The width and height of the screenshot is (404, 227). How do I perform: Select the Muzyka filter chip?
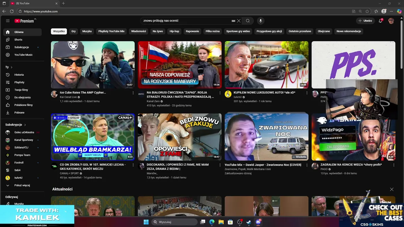(87, 31)
